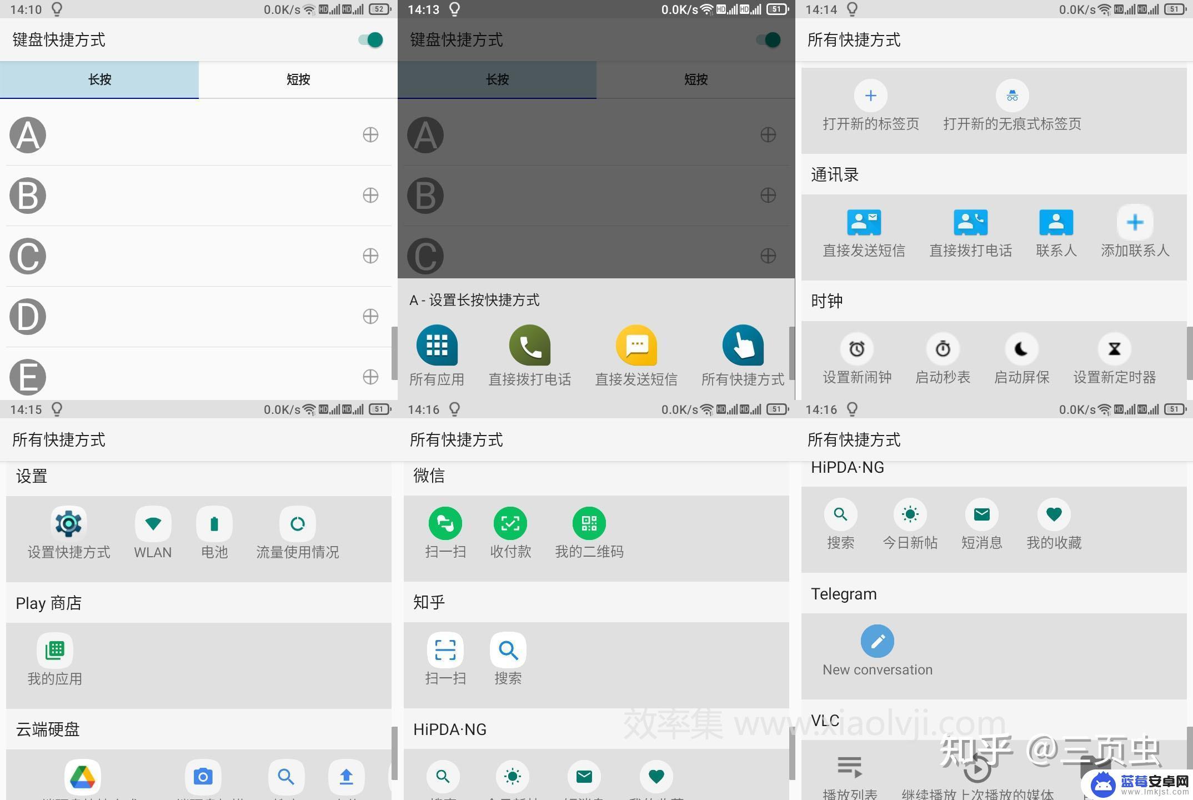Add shortcut for letter B in 14:10 screen

pyautogui.click(x=370, y=195)
